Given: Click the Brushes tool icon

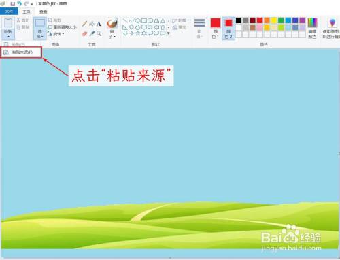Looking at the screenshot, I should pos(112,23).
